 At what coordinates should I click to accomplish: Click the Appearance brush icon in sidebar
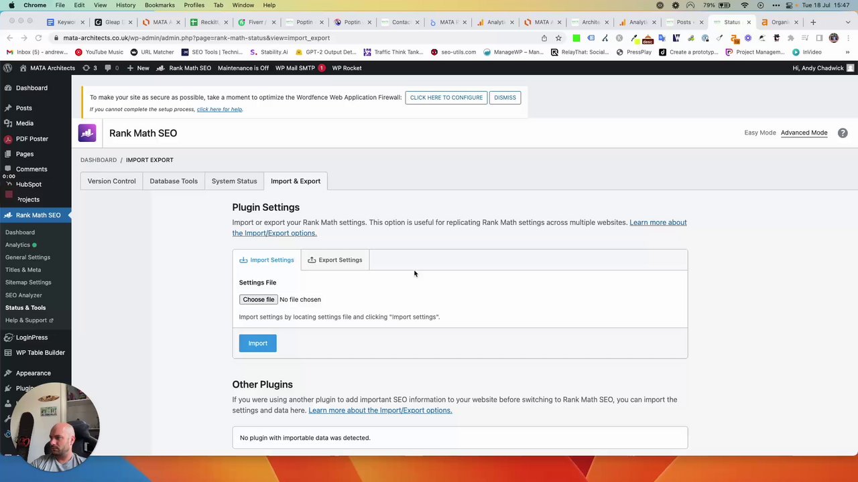[x=8, y=373]
